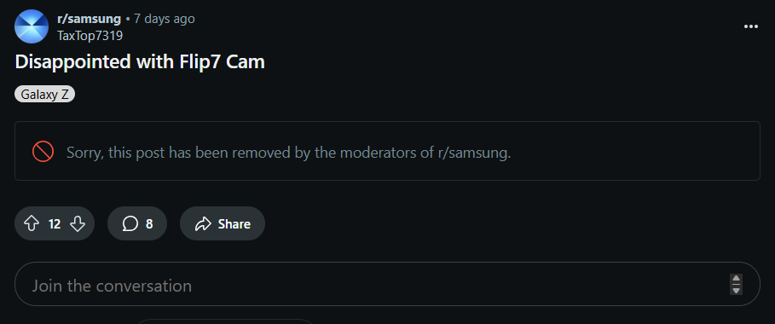Click the comment bubble icon

click(x=130, y=224)
